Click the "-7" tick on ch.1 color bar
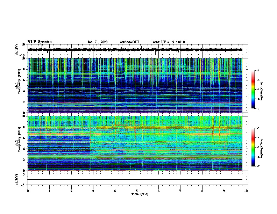277x214 pixels. pyautogui.click(x=258, y=108)
